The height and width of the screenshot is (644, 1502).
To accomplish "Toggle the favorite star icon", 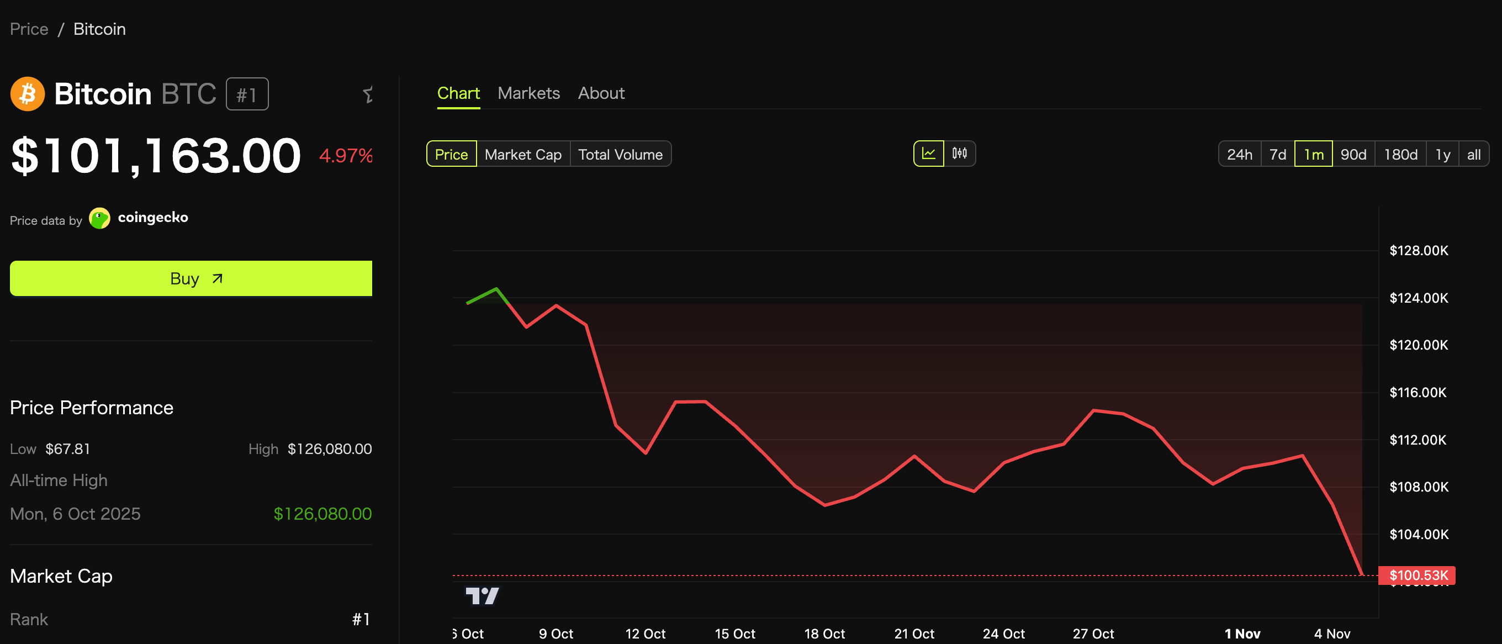I will click(367, 94).
